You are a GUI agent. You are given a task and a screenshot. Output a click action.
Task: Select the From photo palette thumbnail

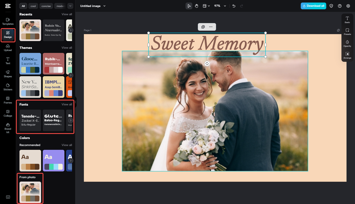click(30, 191)
